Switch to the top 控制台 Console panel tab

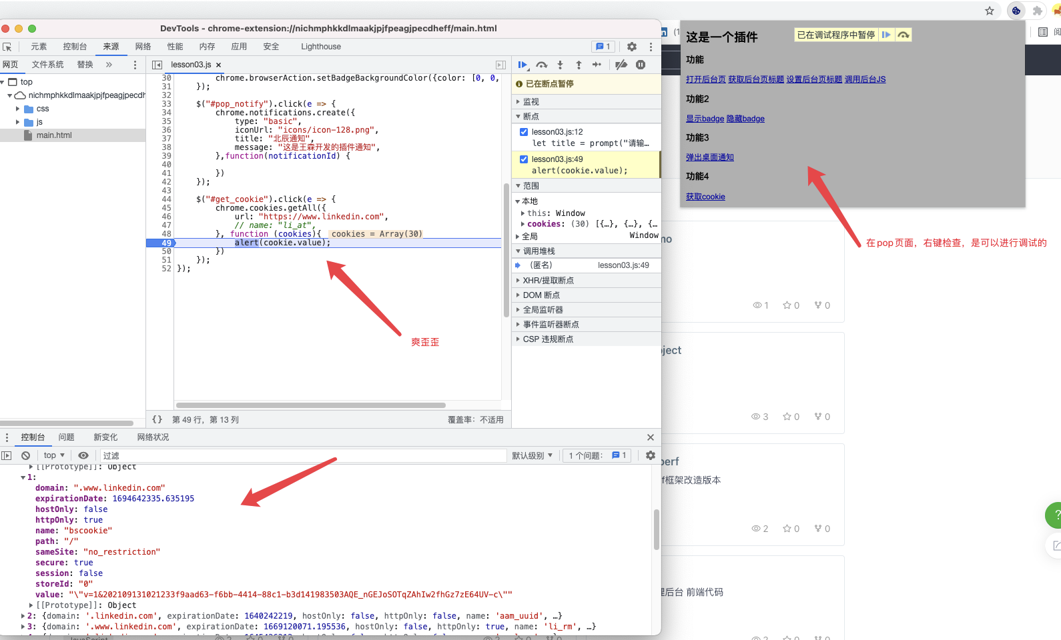[x=75, y=47]
